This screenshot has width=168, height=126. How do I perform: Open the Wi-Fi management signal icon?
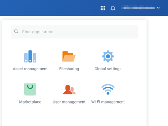108,89
